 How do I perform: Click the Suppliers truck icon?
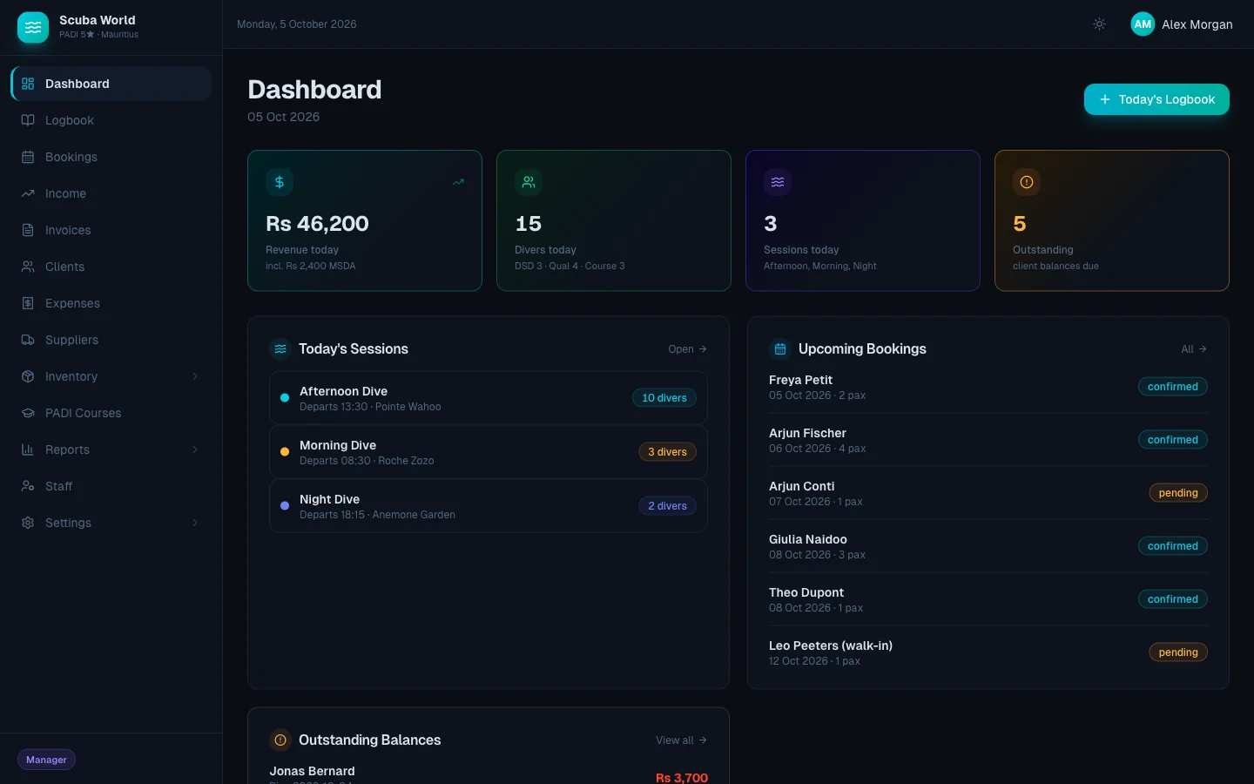tap(28, 340)
